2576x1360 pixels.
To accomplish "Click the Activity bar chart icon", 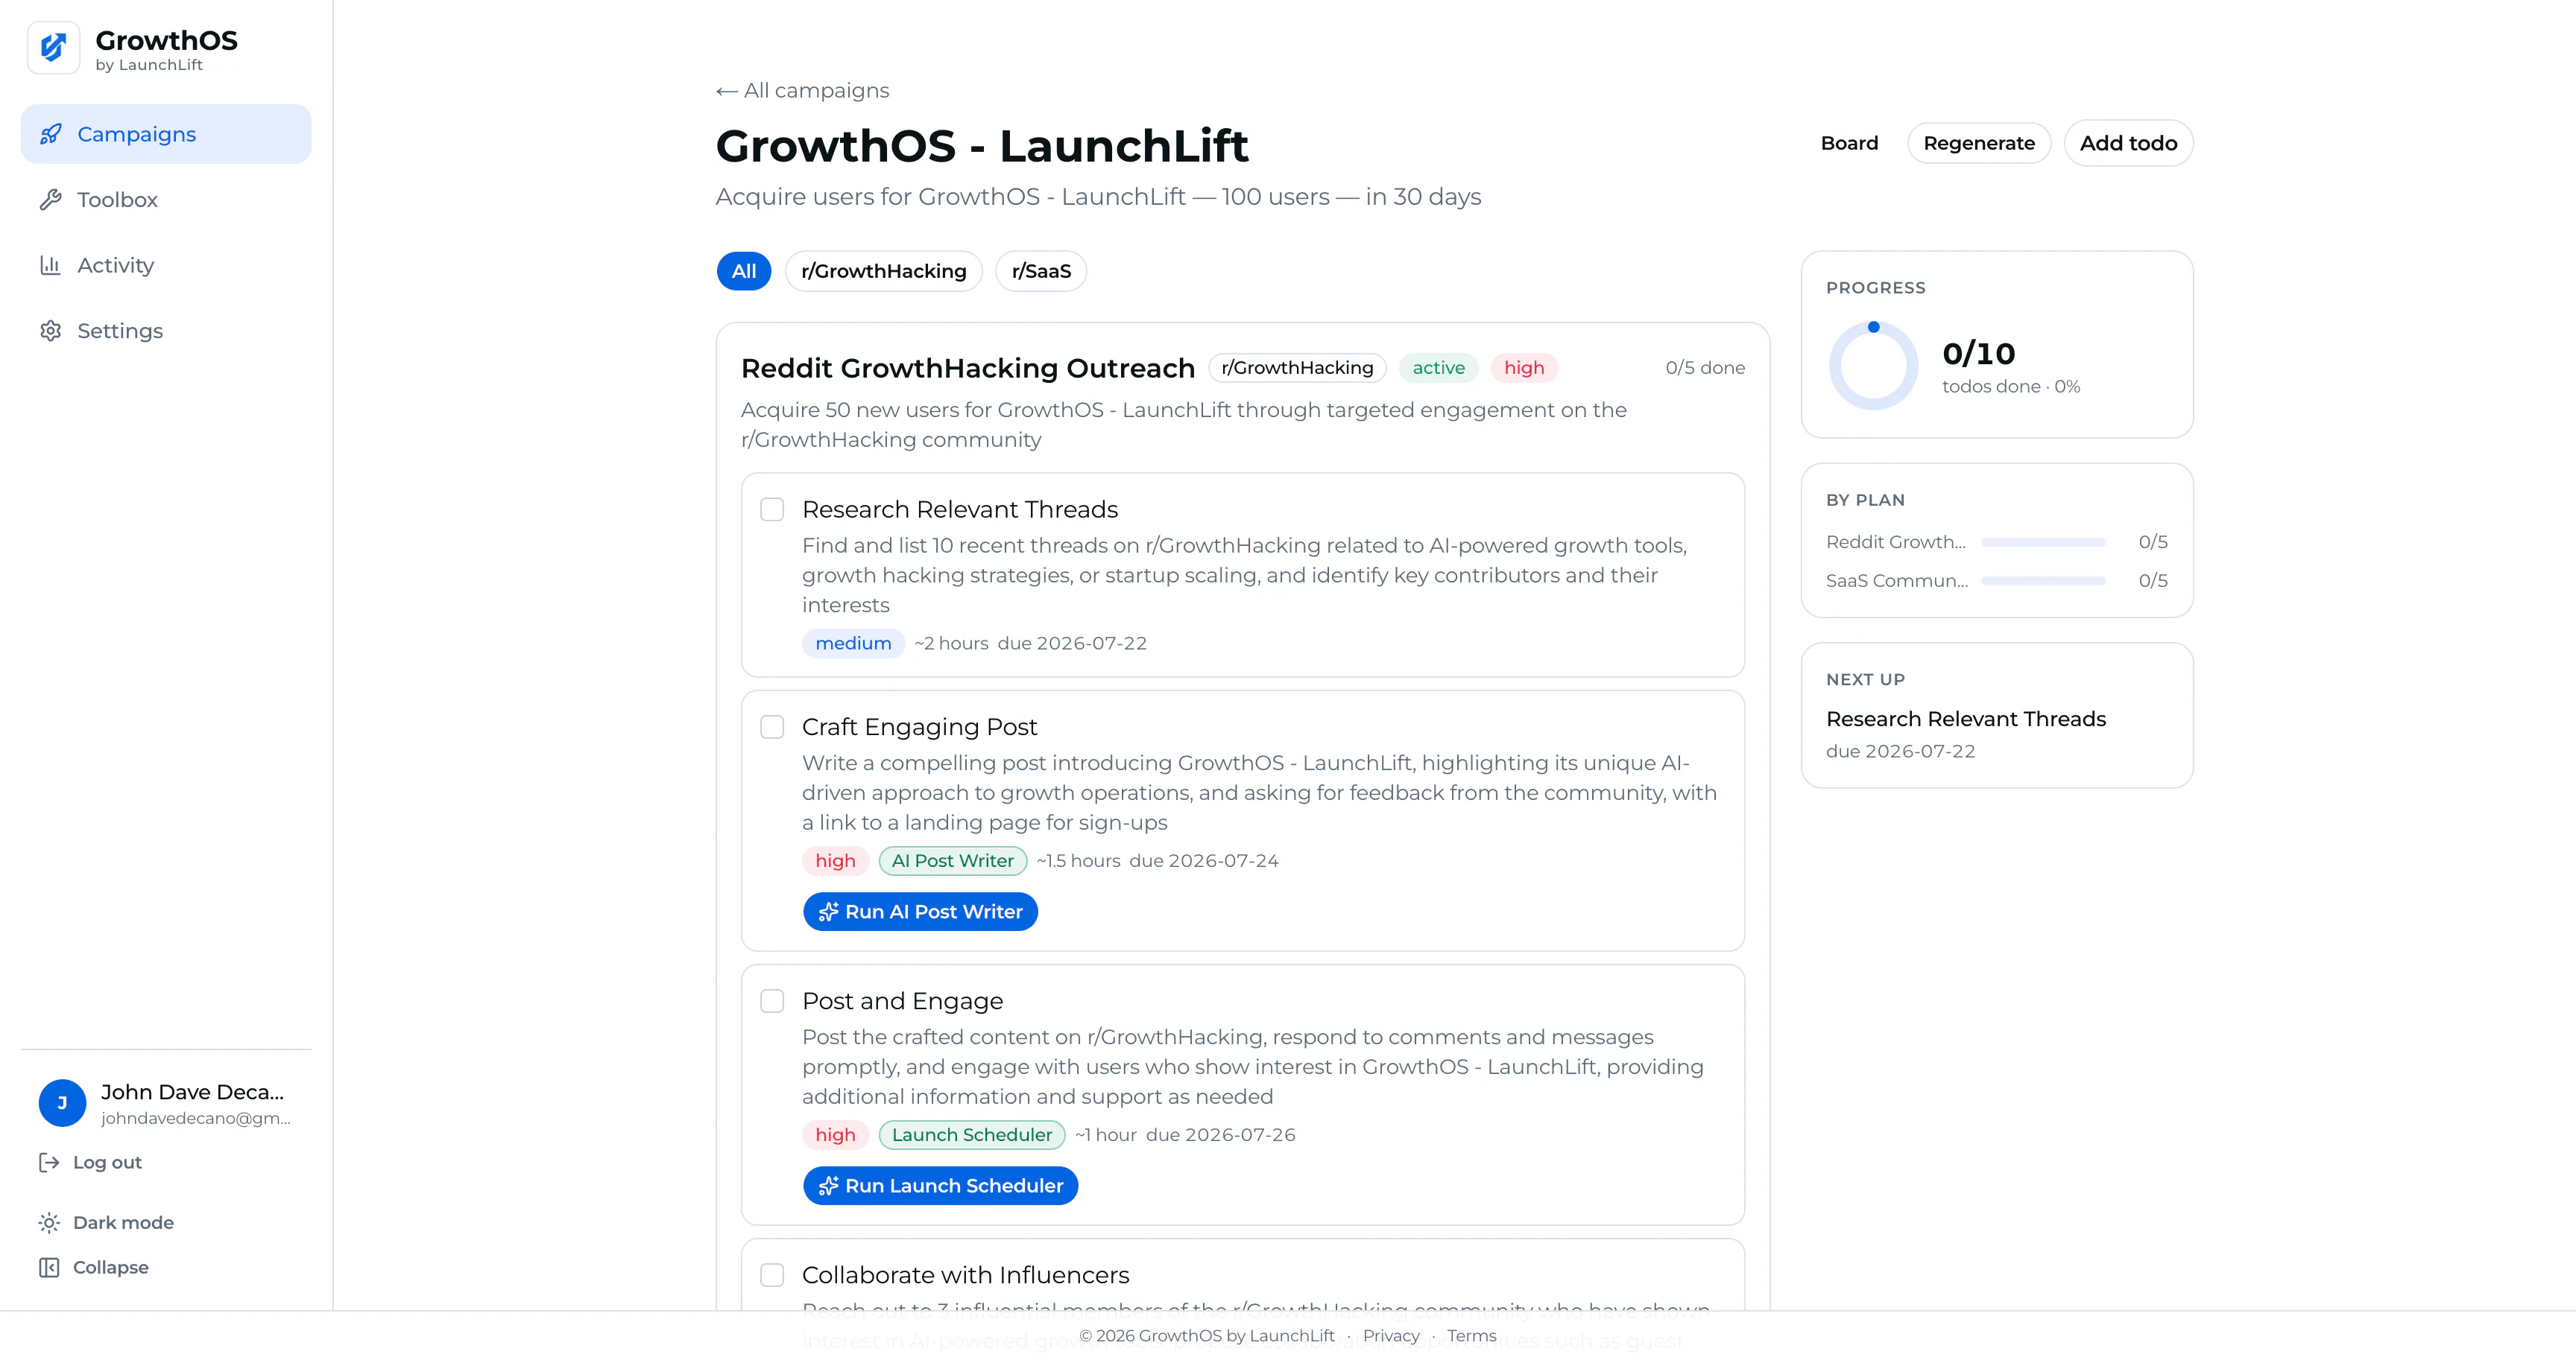I will point(50,265).
